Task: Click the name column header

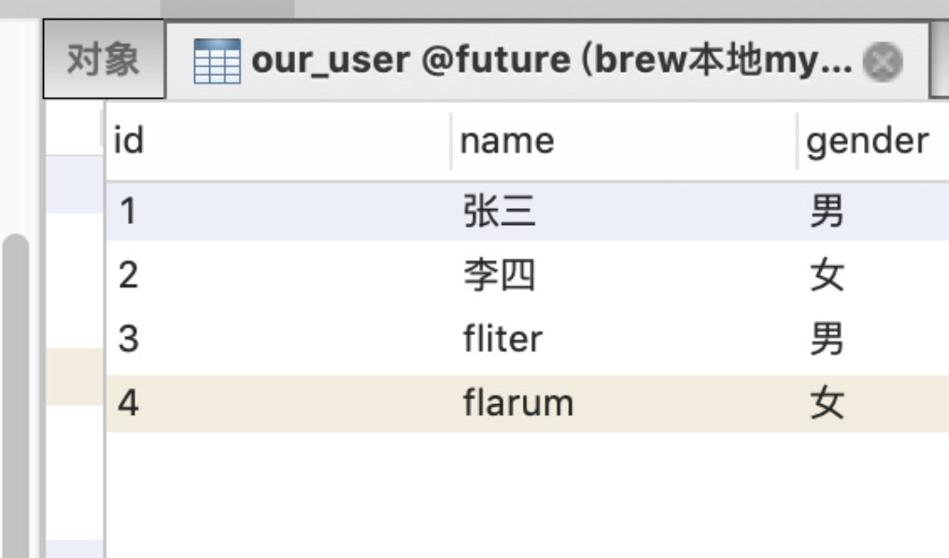Action: point(507,141)
